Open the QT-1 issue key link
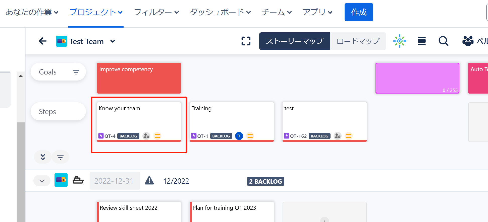 coord(202,136)
